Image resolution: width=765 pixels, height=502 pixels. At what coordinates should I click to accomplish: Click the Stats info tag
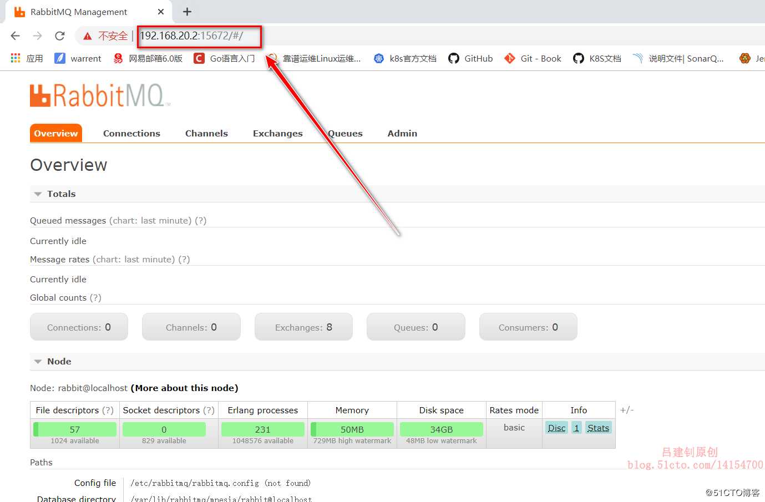coord(598,428)
